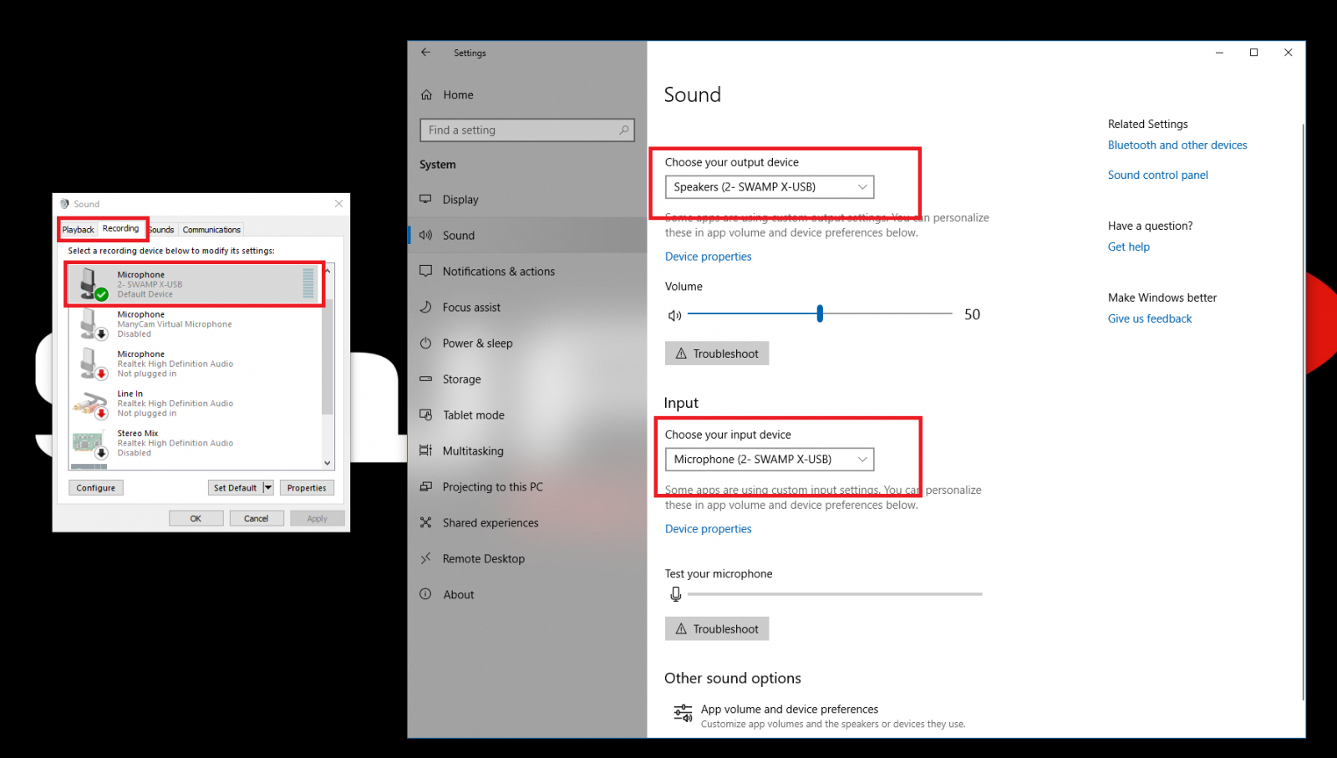Switch to the Communications tab
Screen dimensions: 1337x758
click(x=211, y=230)
